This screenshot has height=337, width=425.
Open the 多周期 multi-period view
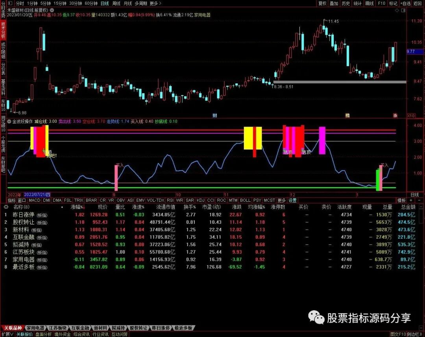coord(141,3)
